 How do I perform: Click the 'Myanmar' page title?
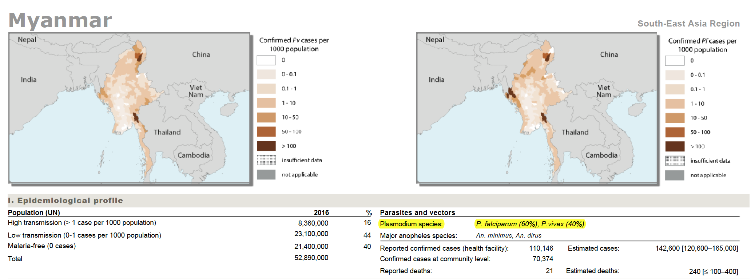60,20
